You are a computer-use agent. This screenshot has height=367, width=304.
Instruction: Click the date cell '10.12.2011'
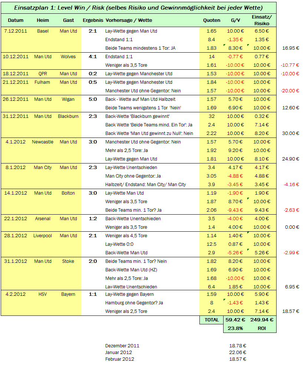16,57
